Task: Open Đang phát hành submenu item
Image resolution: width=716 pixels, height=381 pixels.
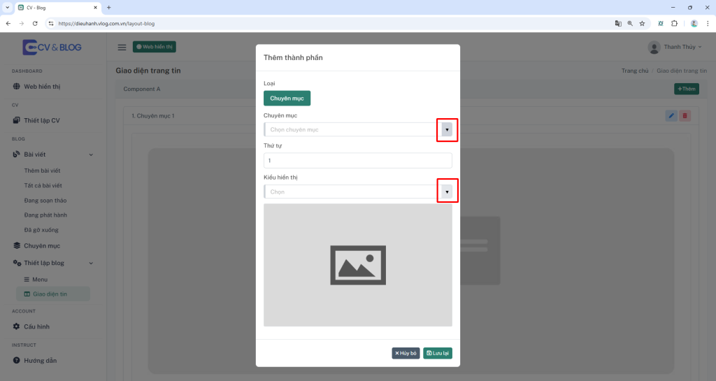Action: pos(45,215)
